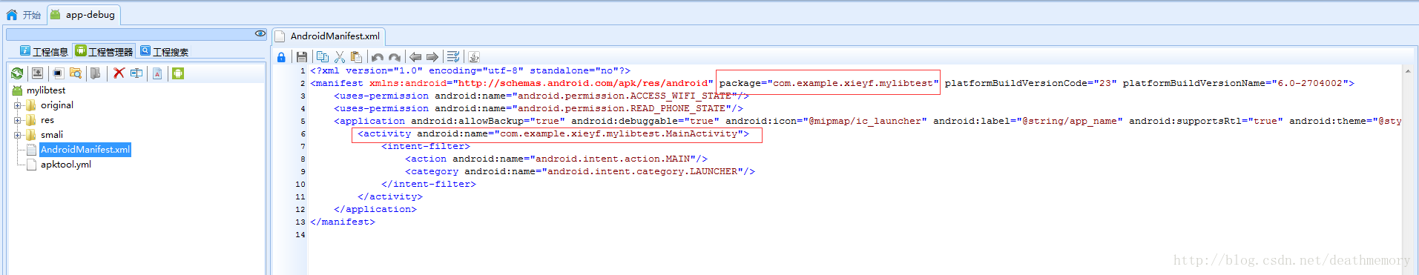Image resolution: width=1419 pixels, height=275 pixels.
Task: Click the clipboard paste icon
Action: click(x=357, y=57)
